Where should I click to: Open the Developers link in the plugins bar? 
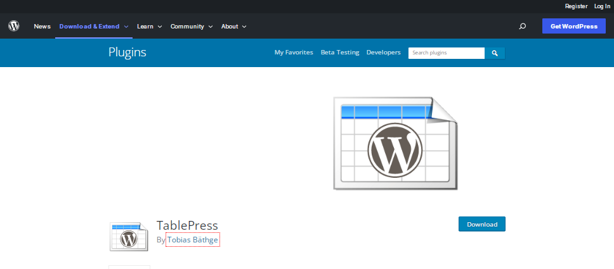383,53
